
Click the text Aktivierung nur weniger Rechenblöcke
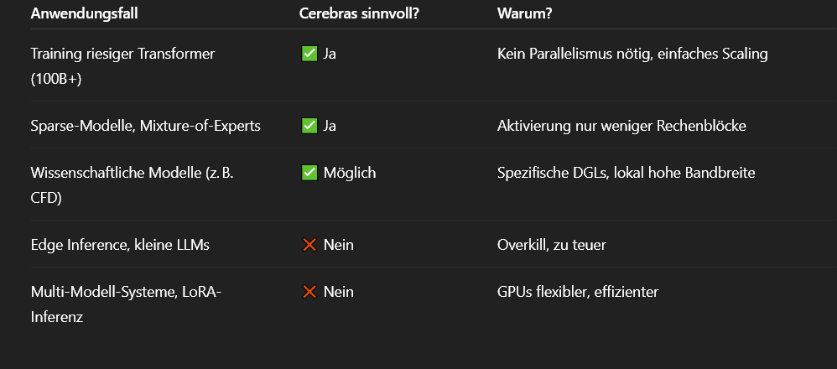point(621,126)
